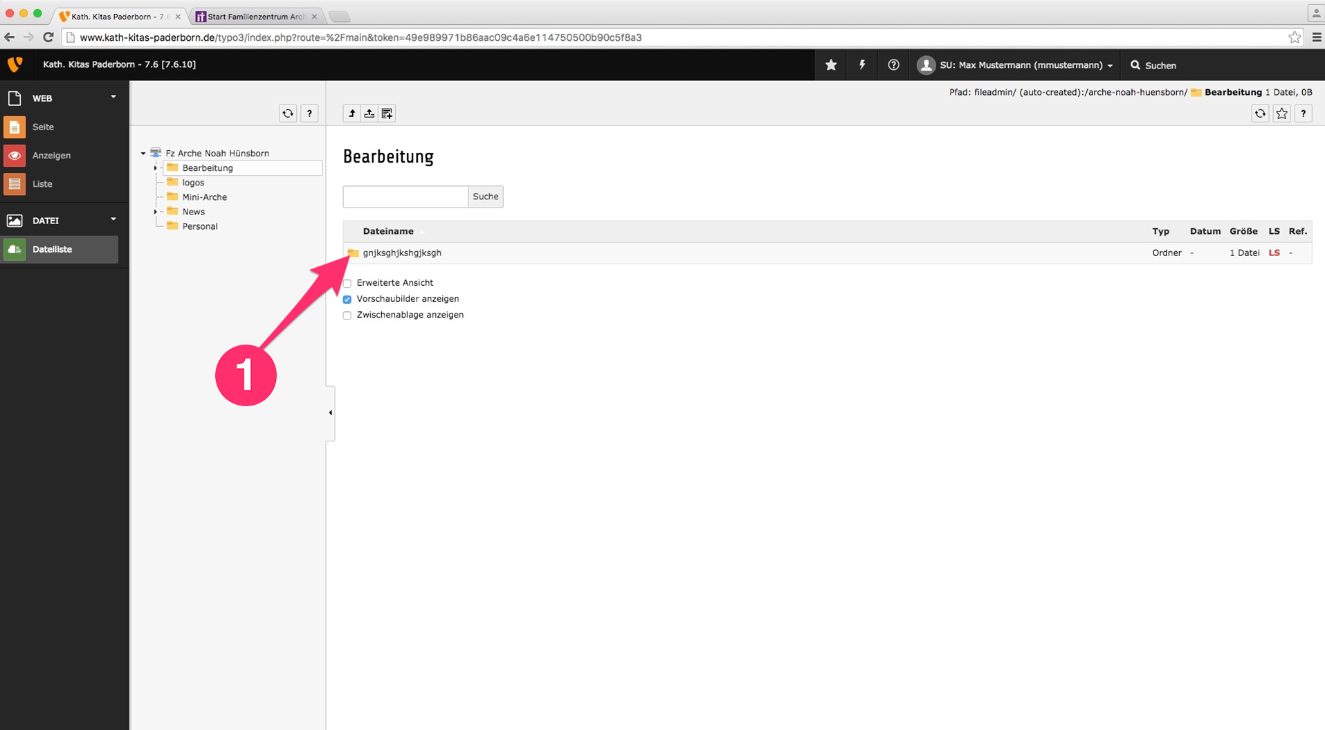Click the help question mark in top bar
The width and height of the screenshot is (1325, 730).
tap(893, 65)
